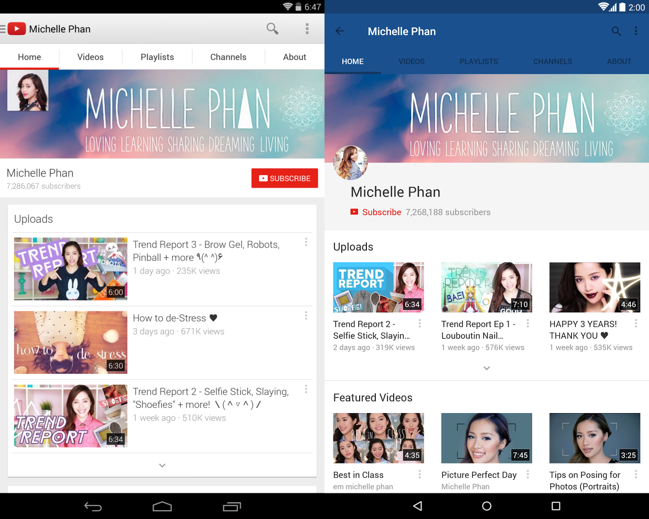Open title "HAPPY 3 YEARS! THANK YOU"
Screen dimensions: 649x519
(x=583, y=330)
